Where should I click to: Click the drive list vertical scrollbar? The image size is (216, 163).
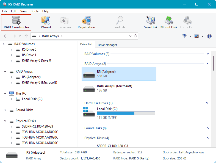[214, 63]
